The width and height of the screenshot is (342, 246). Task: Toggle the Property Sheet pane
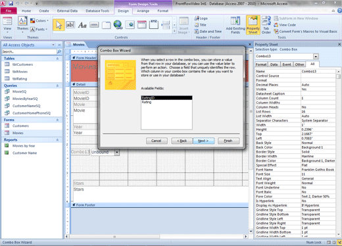coord(253,25)
